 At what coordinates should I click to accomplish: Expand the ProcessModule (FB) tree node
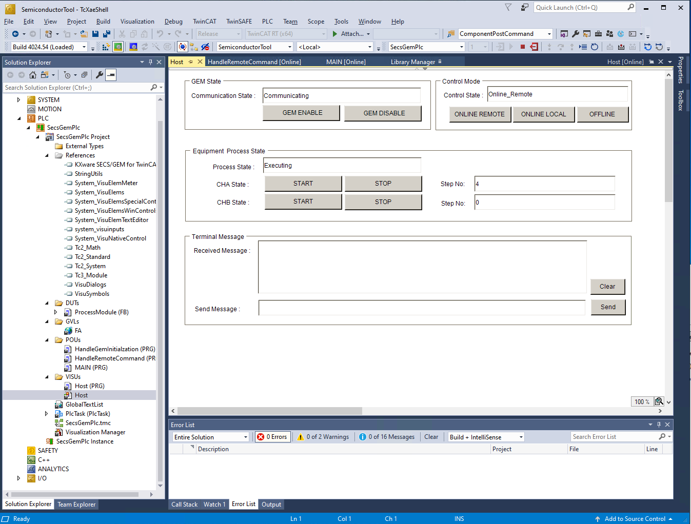pyautogui.click(x=56, y=312)
